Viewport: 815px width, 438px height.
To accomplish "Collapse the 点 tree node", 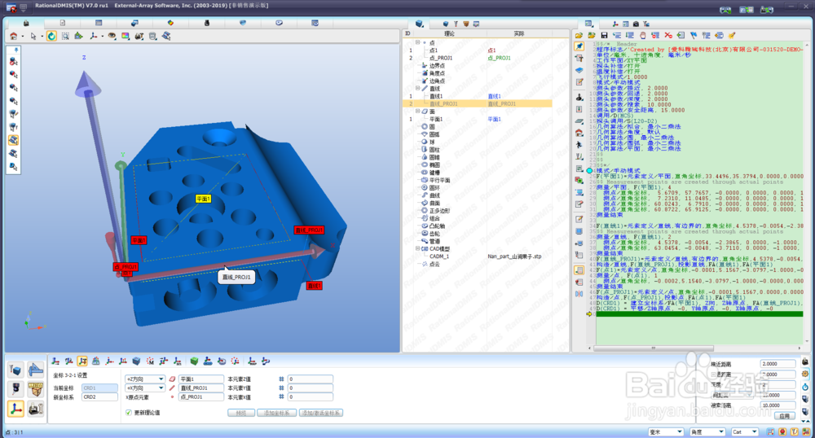I will [x=417, y=42].
